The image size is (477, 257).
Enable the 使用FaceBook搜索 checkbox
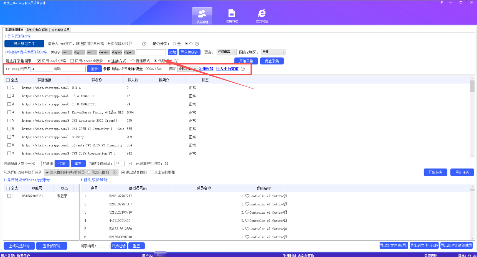tap(72, 61)
